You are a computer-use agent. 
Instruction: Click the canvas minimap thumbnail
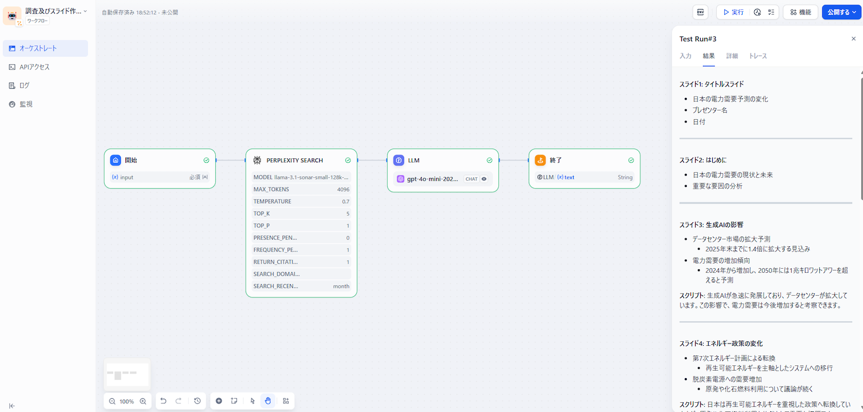coord(128,375)
